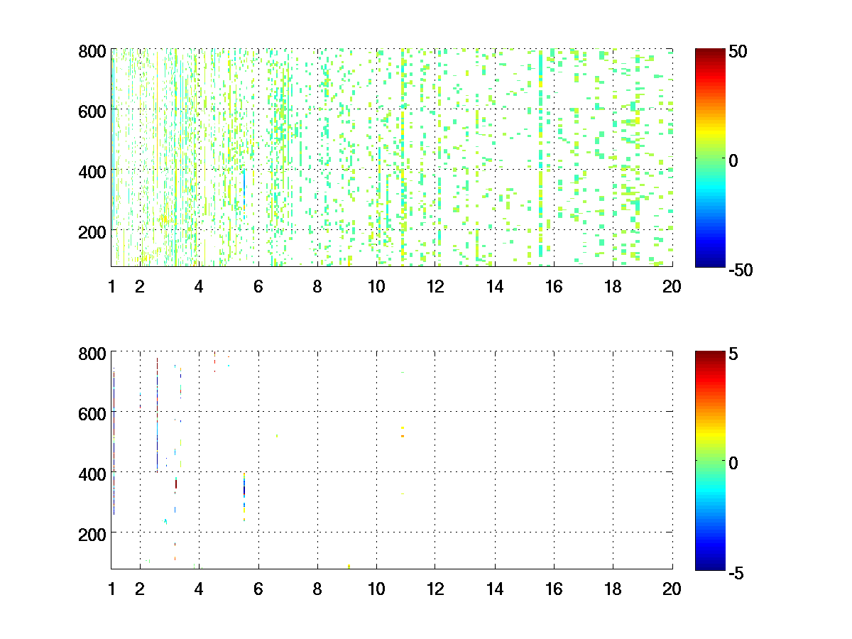The width and height of the screenshot is (852, 639).
Task: Click the lower heatmap's colorbar
Action: pos(710,460)
